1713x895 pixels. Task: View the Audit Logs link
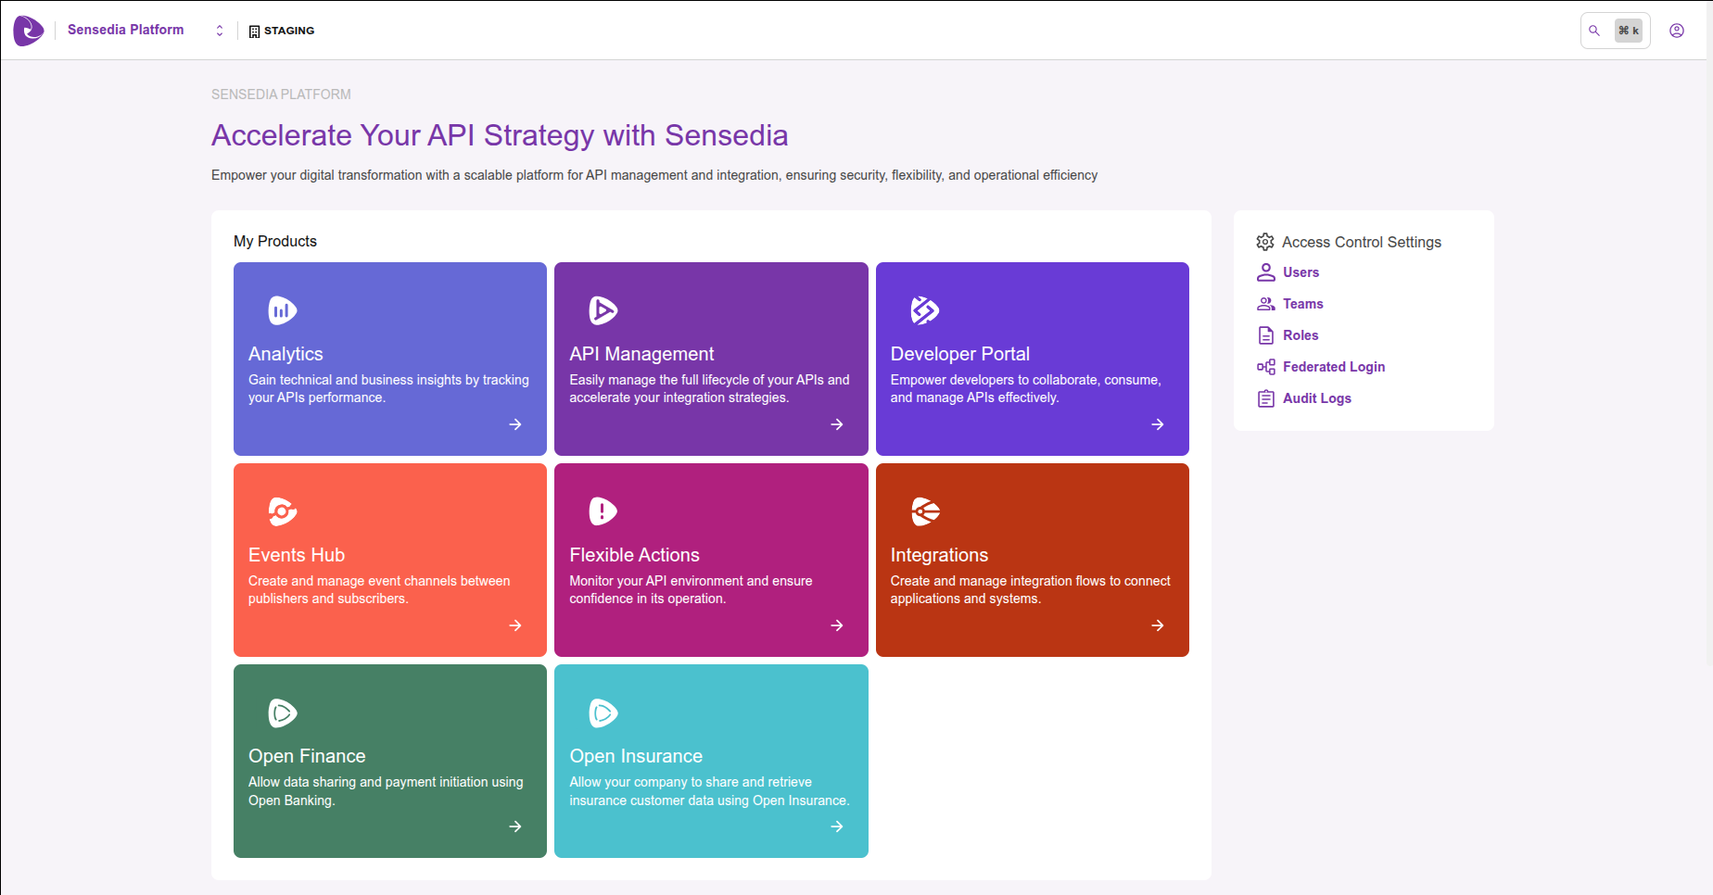[x=1316, y=398]
